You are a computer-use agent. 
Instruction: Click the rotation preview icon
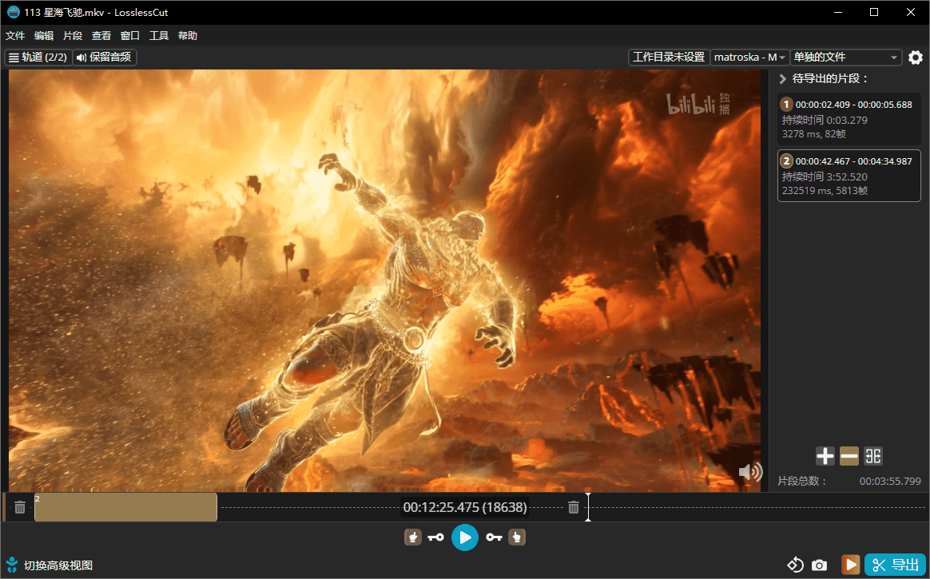click(795, 565)
